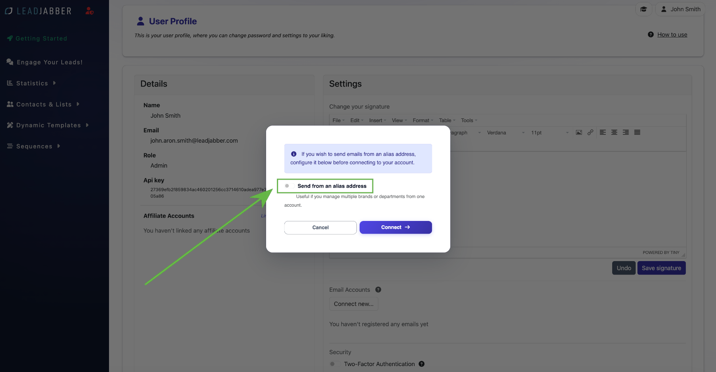Viewport: 716px width, 372px height.
Task: Open the How to use link
Action: 672,35
